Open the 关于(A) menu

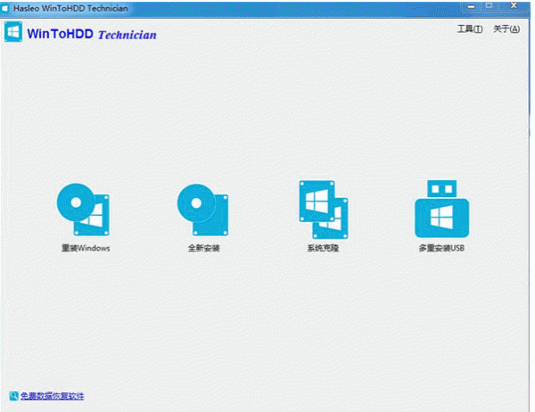pos(506,29)
